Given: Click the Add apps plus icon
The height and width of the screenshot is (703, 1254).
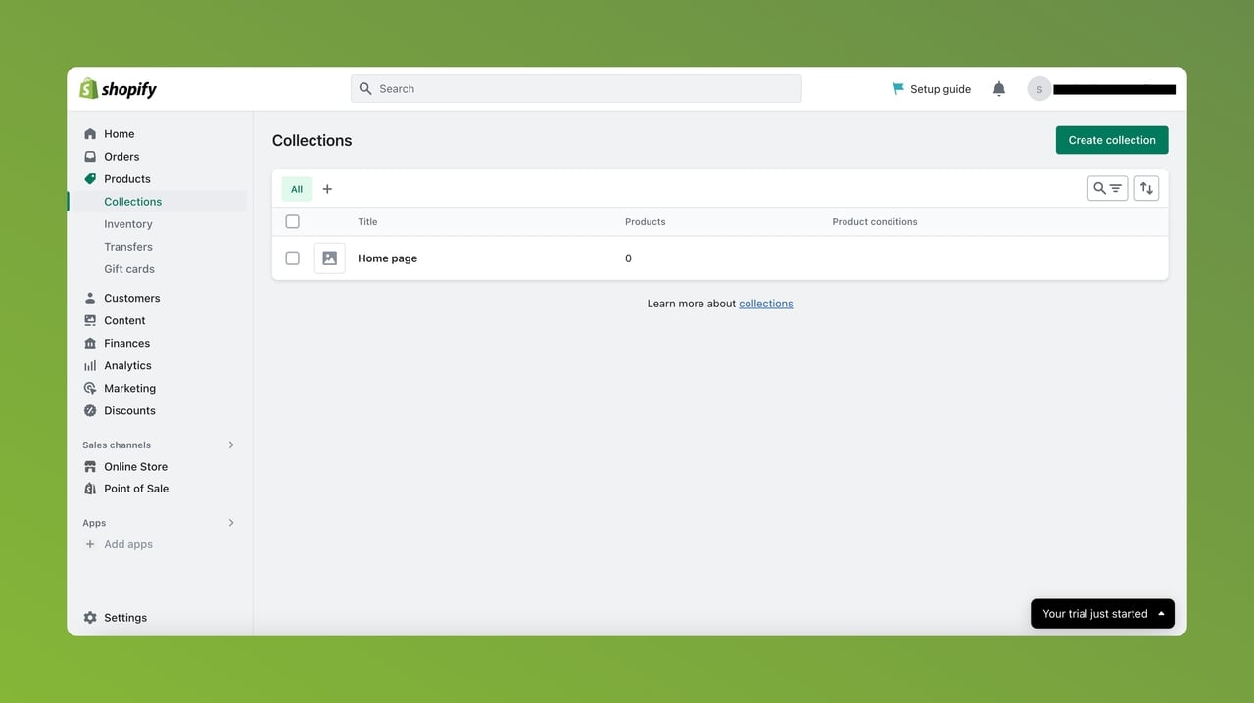Looking at the screenshot, I should (90, 544).
